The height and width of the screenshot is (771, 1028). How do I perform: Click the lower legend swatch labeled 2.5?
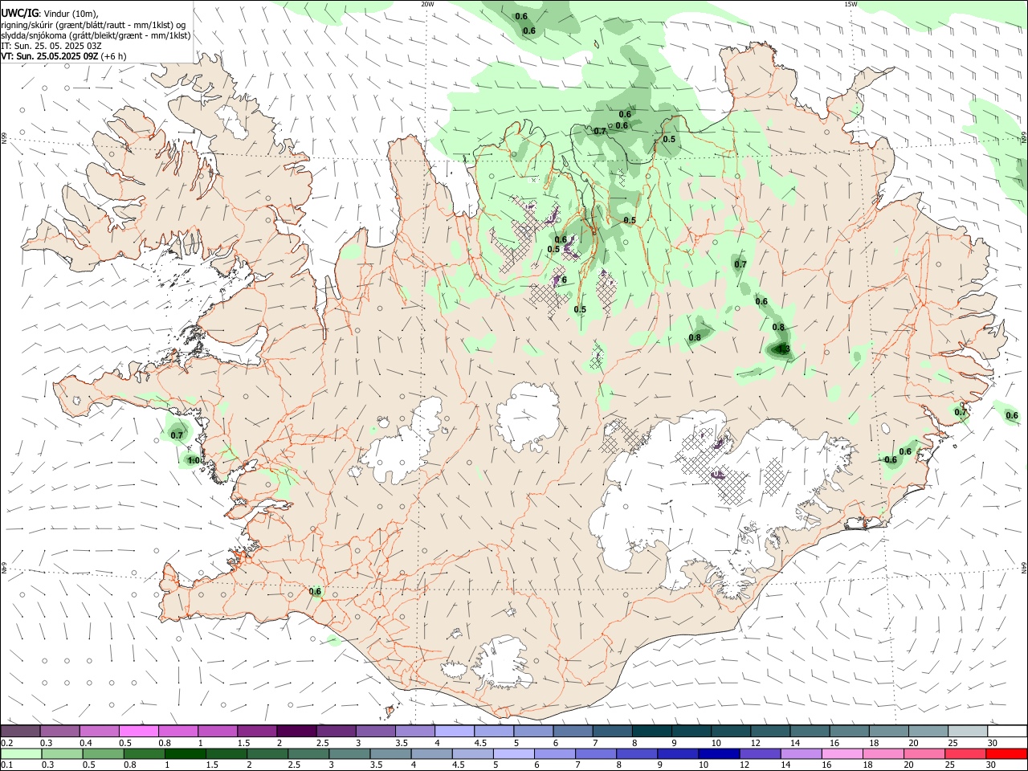click(308, 754)
